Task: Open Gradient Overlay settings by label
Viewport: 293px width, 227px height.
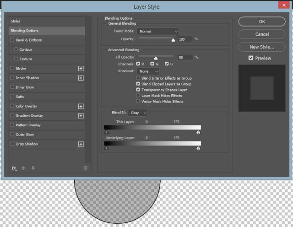Action: point(29,116)
